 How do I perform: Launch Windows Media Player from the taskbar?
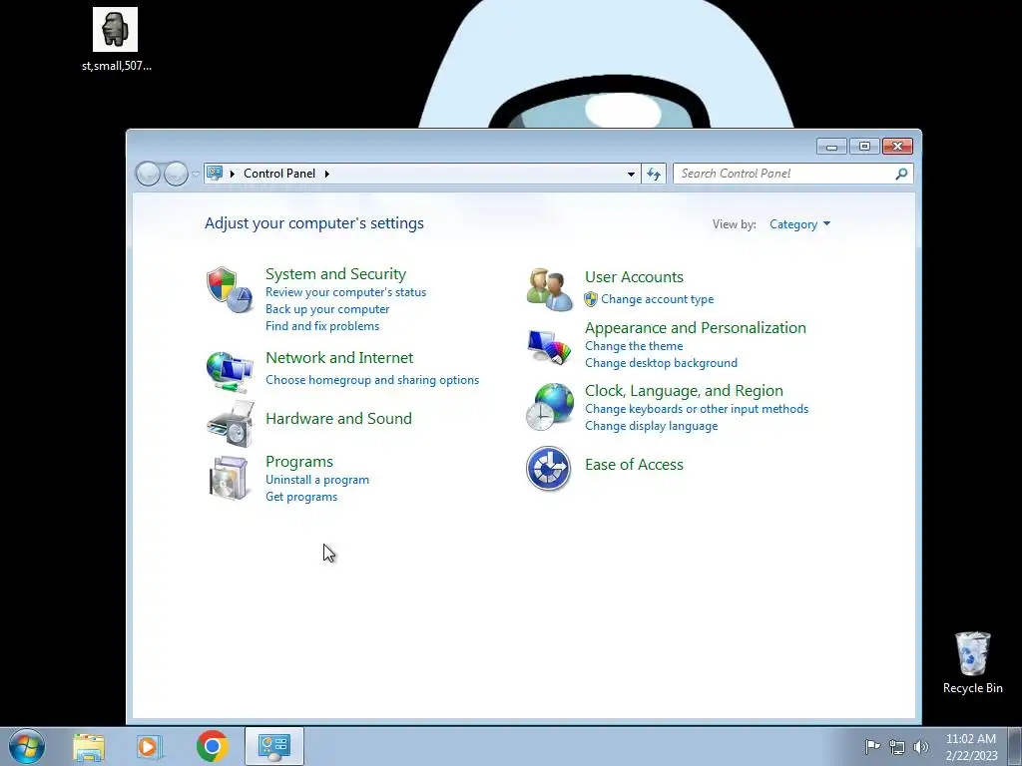[149, 746]
